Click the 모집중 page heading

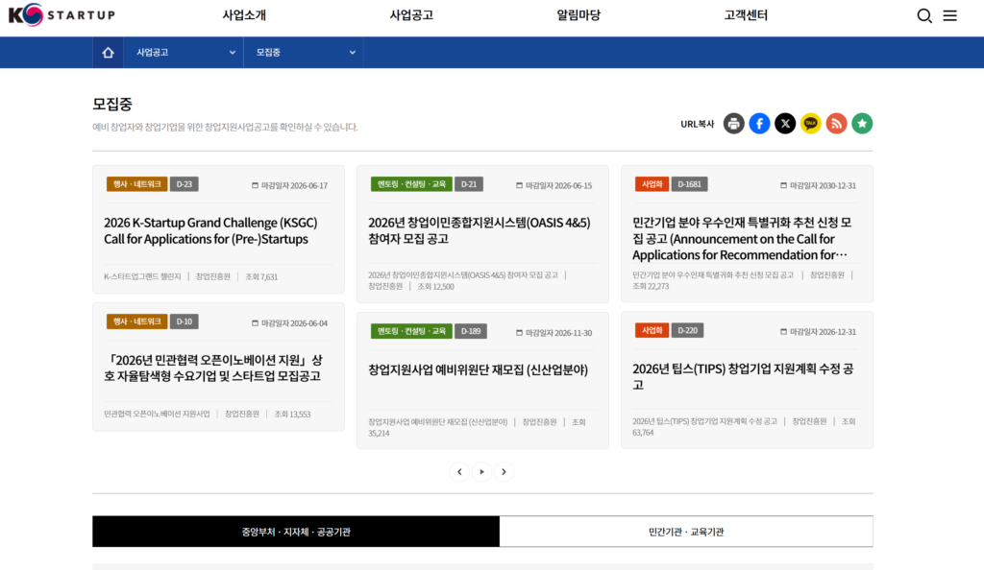coord(112,104)
